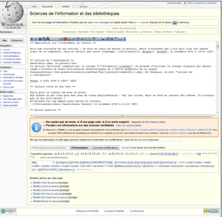Focus the sidebar search input field
Viewport: 223px width, 217px height.
pyautogui.click(x=12, y=36)
